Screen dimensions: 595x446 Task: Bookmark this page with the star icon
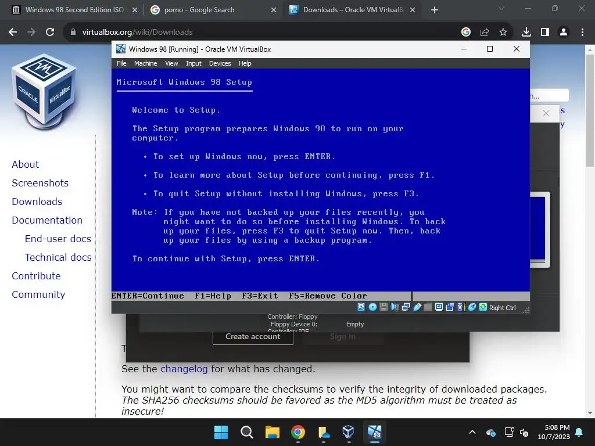coord(503,33)
